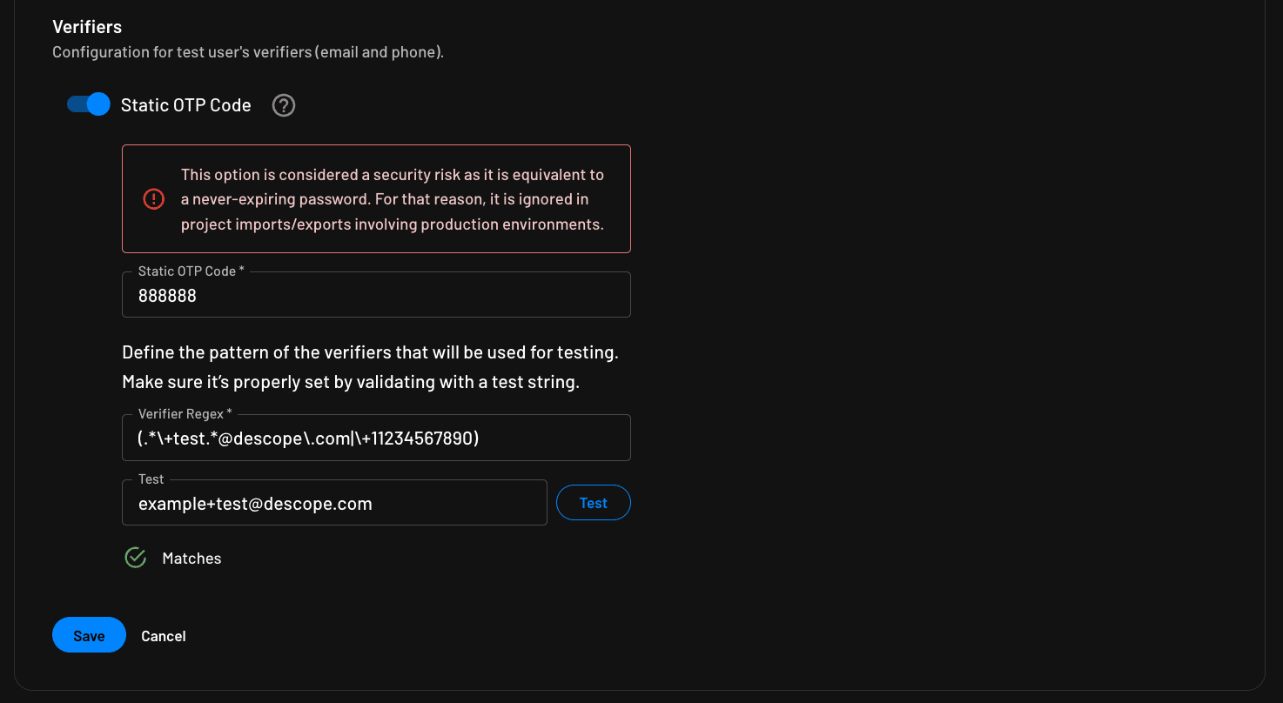Click the checkmark next to the Matches label
The height and width of the screenshot is (703, 1283).
135,557
